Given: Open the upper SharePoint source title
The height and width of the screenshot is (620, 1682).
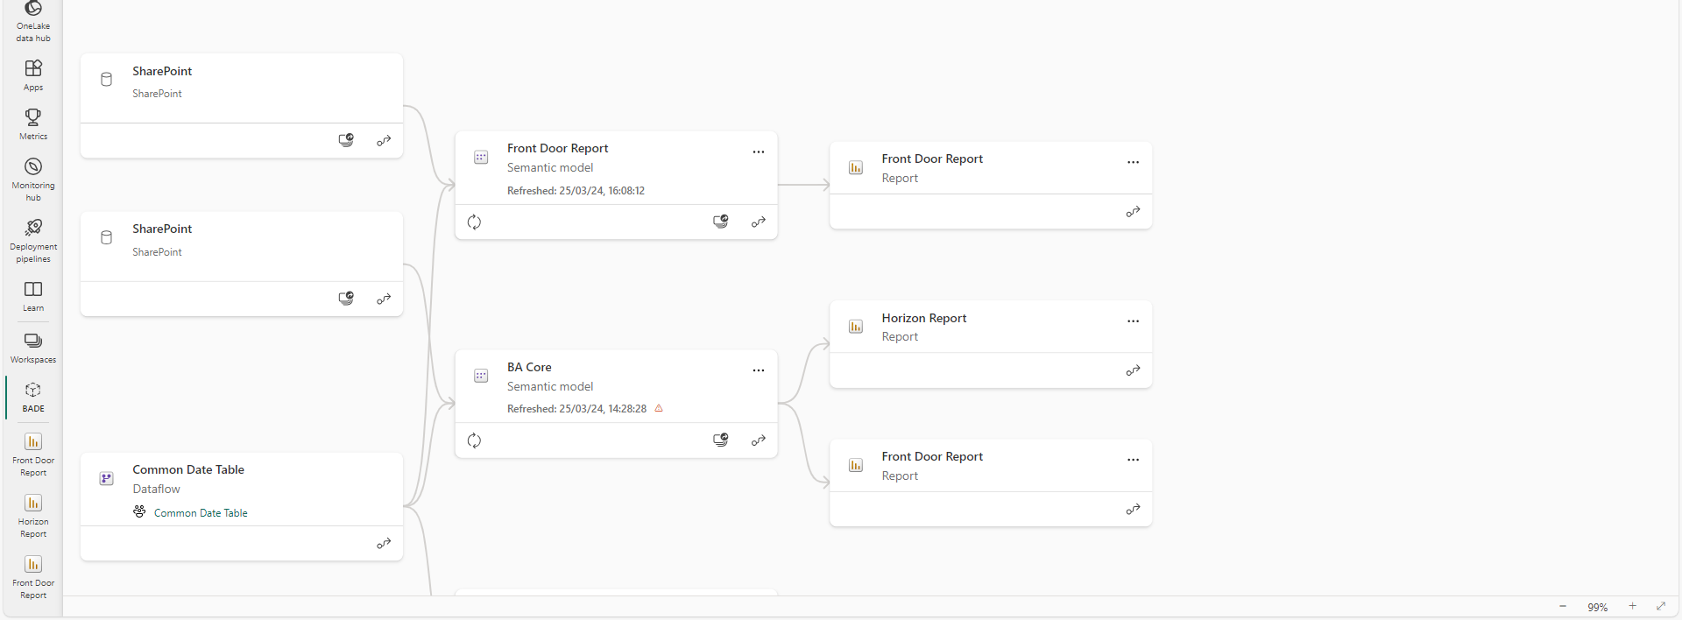Looking at the screenshot, I should [162, 71].
